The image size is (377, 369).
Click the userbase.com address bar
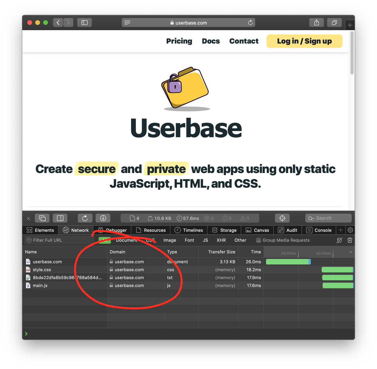click(x=188, y=23)
